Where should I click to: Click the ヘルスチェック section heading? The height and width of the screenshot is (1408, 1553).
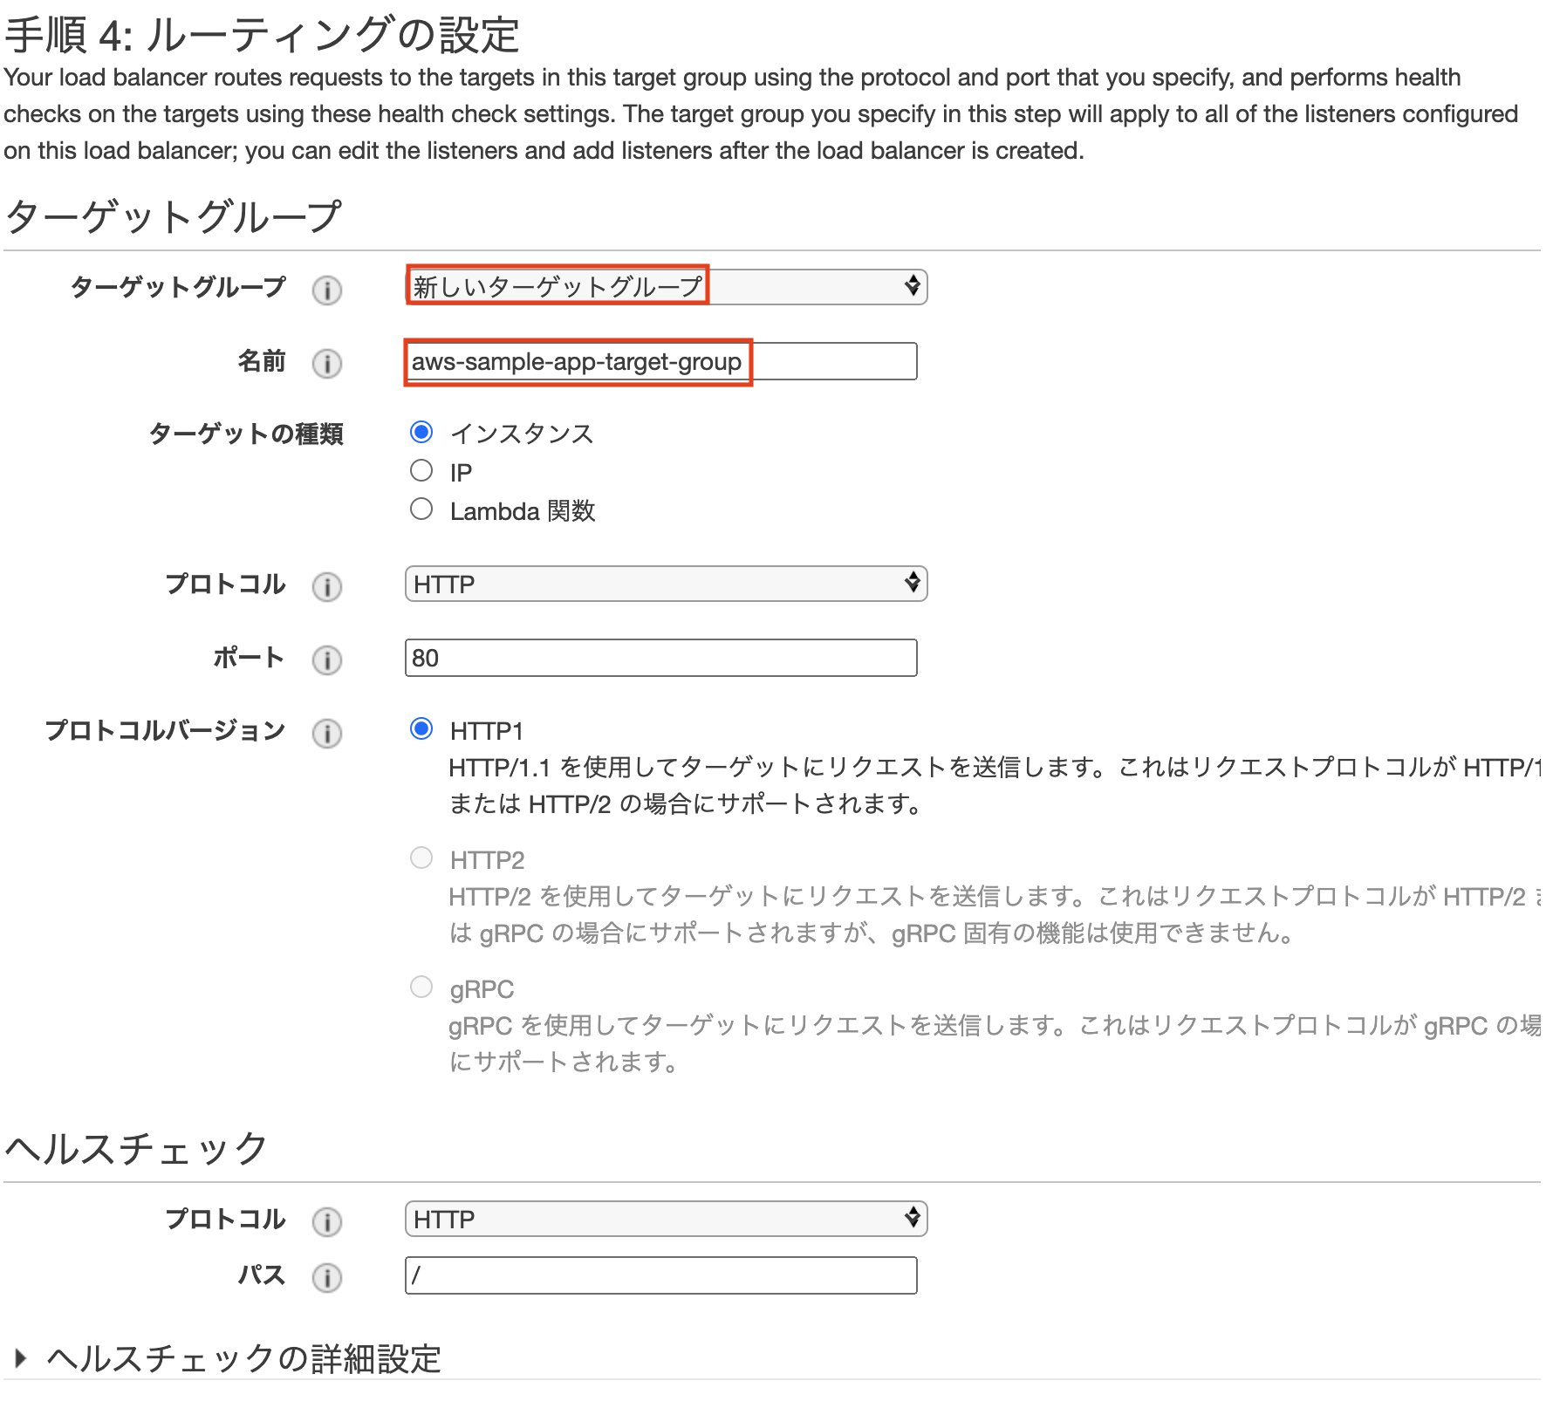135,1148
